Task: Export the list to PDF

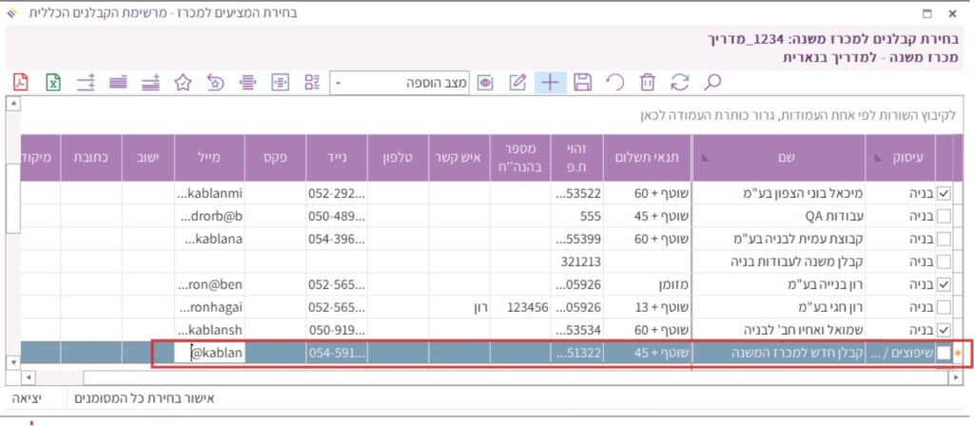Action: 21,82
